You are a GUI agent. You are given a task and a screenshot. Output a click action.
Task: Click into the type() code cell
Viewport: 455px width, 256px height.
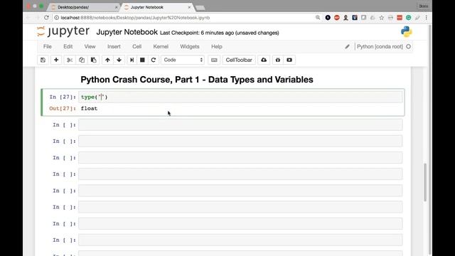[240, 97]
